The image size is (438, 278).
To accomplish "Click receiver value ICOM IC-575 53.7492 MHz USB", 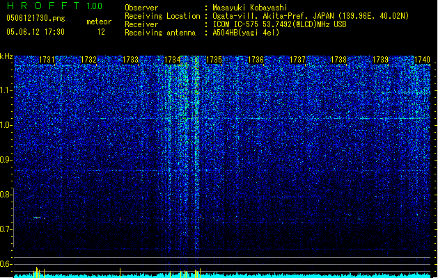I will tap(280, 24).
